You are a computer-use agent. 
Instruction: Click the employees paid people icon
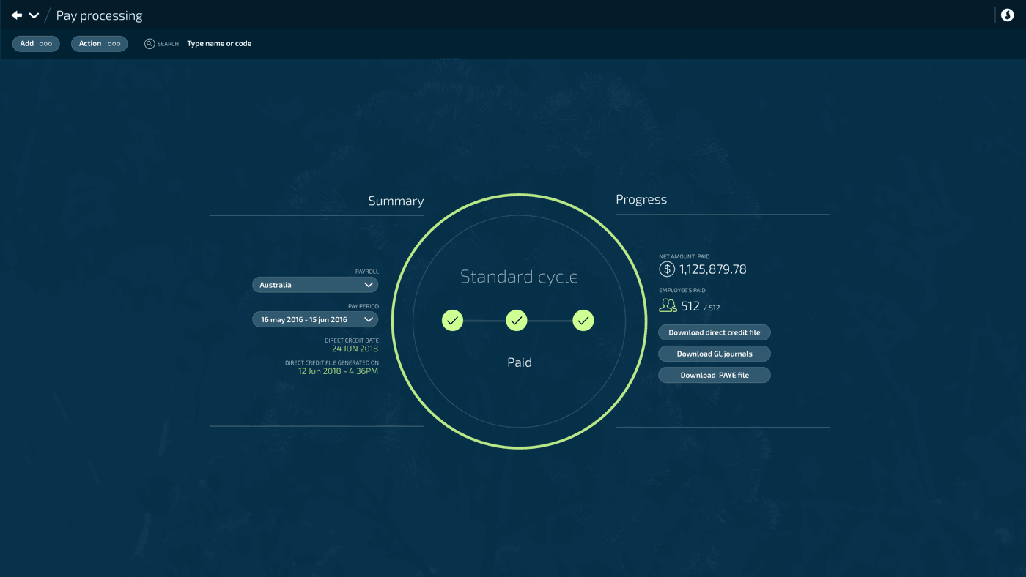668,306
